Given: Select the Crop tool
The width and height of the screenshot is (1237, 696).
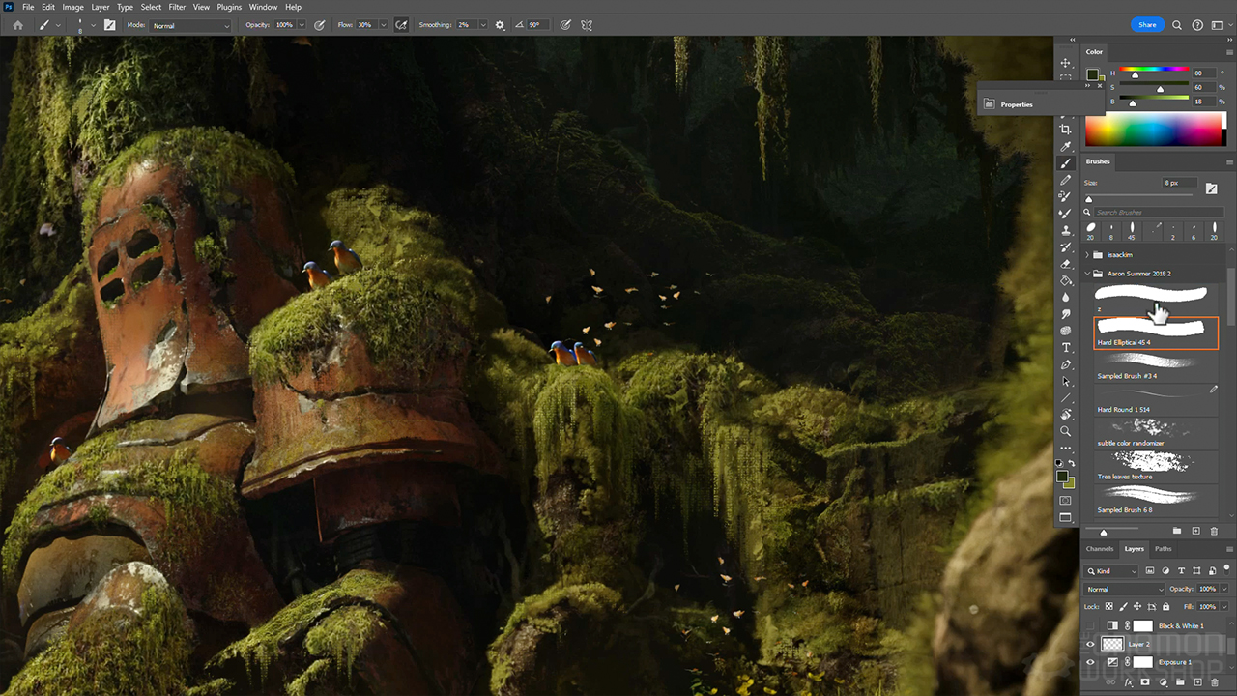Looking at the screenshot, I should pos(1066,130).
